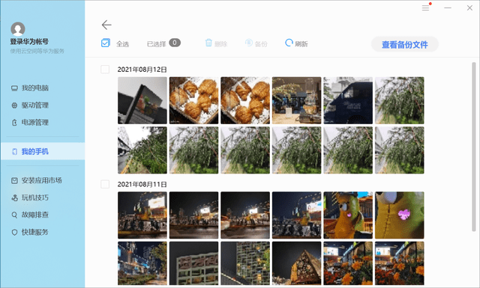The height and width of the screenshot is (288, 480).
Task: Click the 电源管理 battery icon
Action: click(14, 123)
